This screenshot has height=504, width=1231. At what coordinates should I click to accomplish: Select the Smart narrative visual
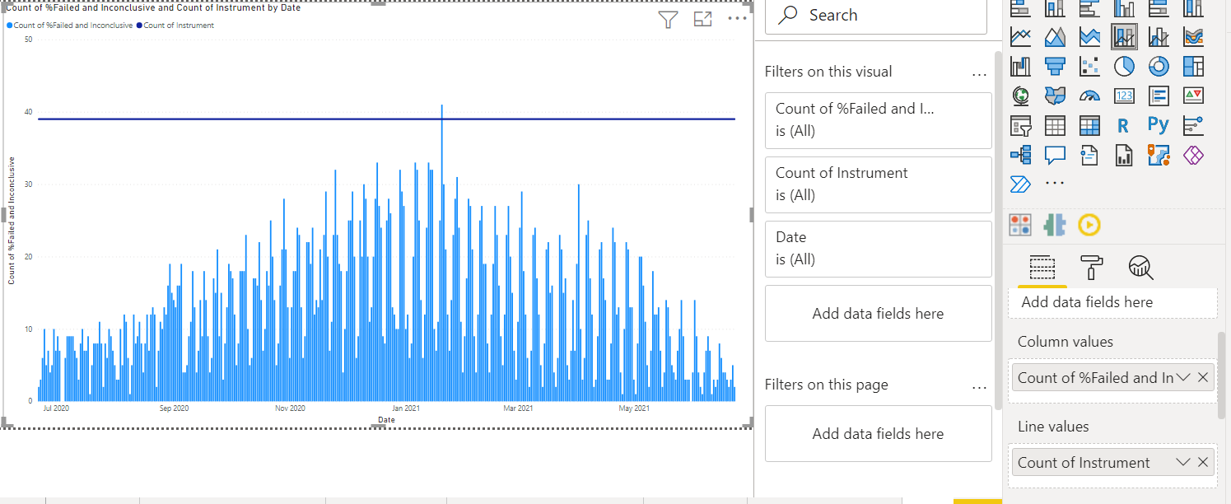tap(1089, 155)
